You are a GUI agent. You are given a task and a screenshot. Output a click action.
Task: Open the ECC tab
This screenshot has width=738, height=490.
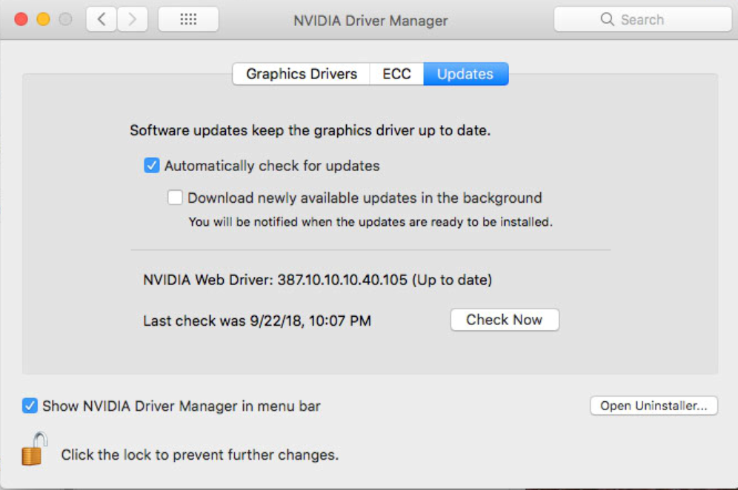[396, 74]
